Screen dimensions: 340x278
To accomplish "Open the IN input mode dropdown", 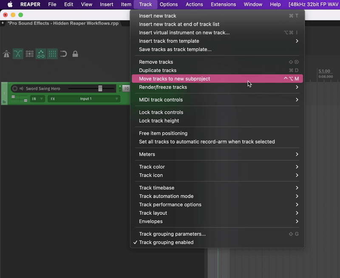I will [x=37, y=99].
